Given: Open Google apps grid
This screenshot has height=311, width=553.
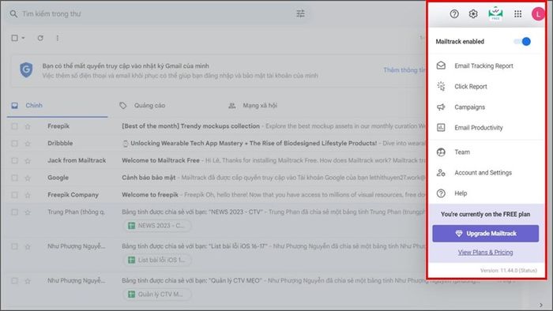Looking at the screenshot, I should 517,13.
